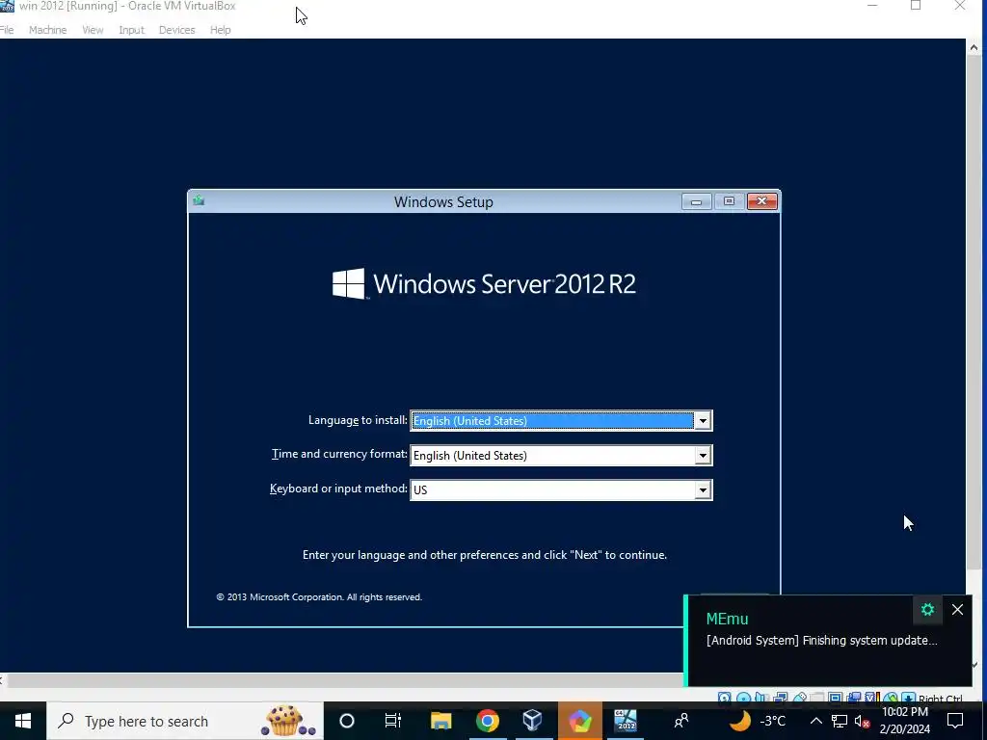Select the Keyboard or input method US field

(561, 490)
